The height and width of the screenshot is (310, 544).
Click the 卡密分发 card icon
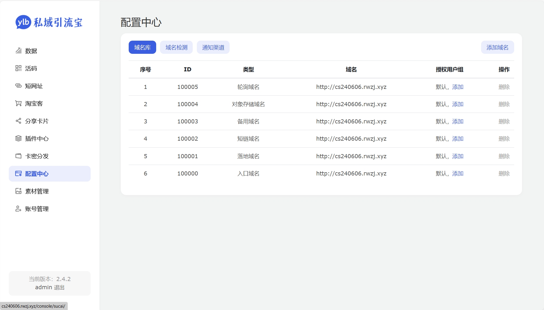pos(18,156)
